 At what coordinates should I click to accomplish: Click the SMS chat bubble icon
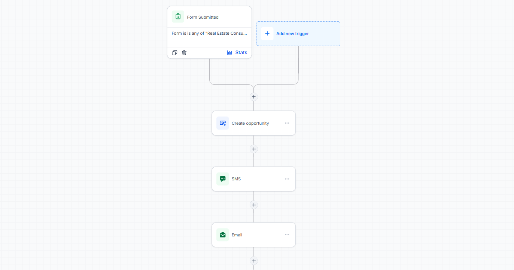click(222, 179)
